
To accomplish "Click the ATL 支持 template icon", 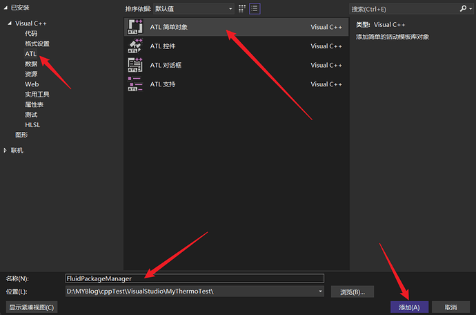I will (135, 84).
